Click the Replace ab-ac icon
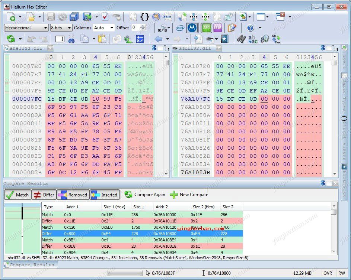The height and width of the screenshot is (280, 351). click(253, 39)
